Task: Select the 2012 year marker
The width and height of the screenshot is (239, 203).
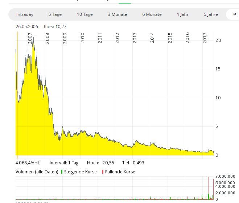Action: [x=118, y=38]
